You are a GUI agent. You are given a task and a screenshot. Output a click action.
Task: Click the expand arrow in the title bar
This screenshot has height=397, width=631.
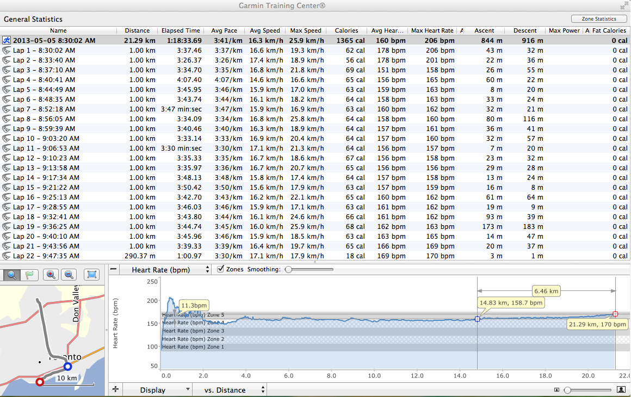click(624, 6)
